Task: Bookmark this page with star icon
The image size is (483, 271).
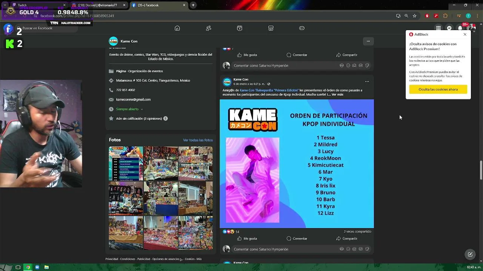Action: point(414,16)
